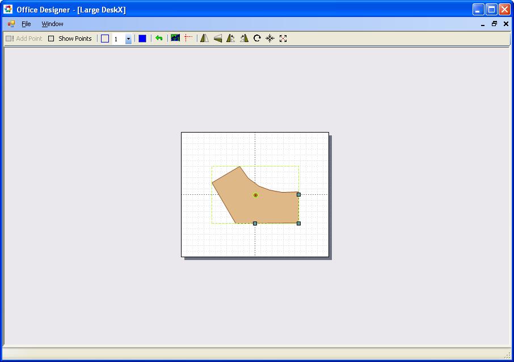Click the outline color square swatch
This screenshot has height=362, width=514.
click(105, 39)
